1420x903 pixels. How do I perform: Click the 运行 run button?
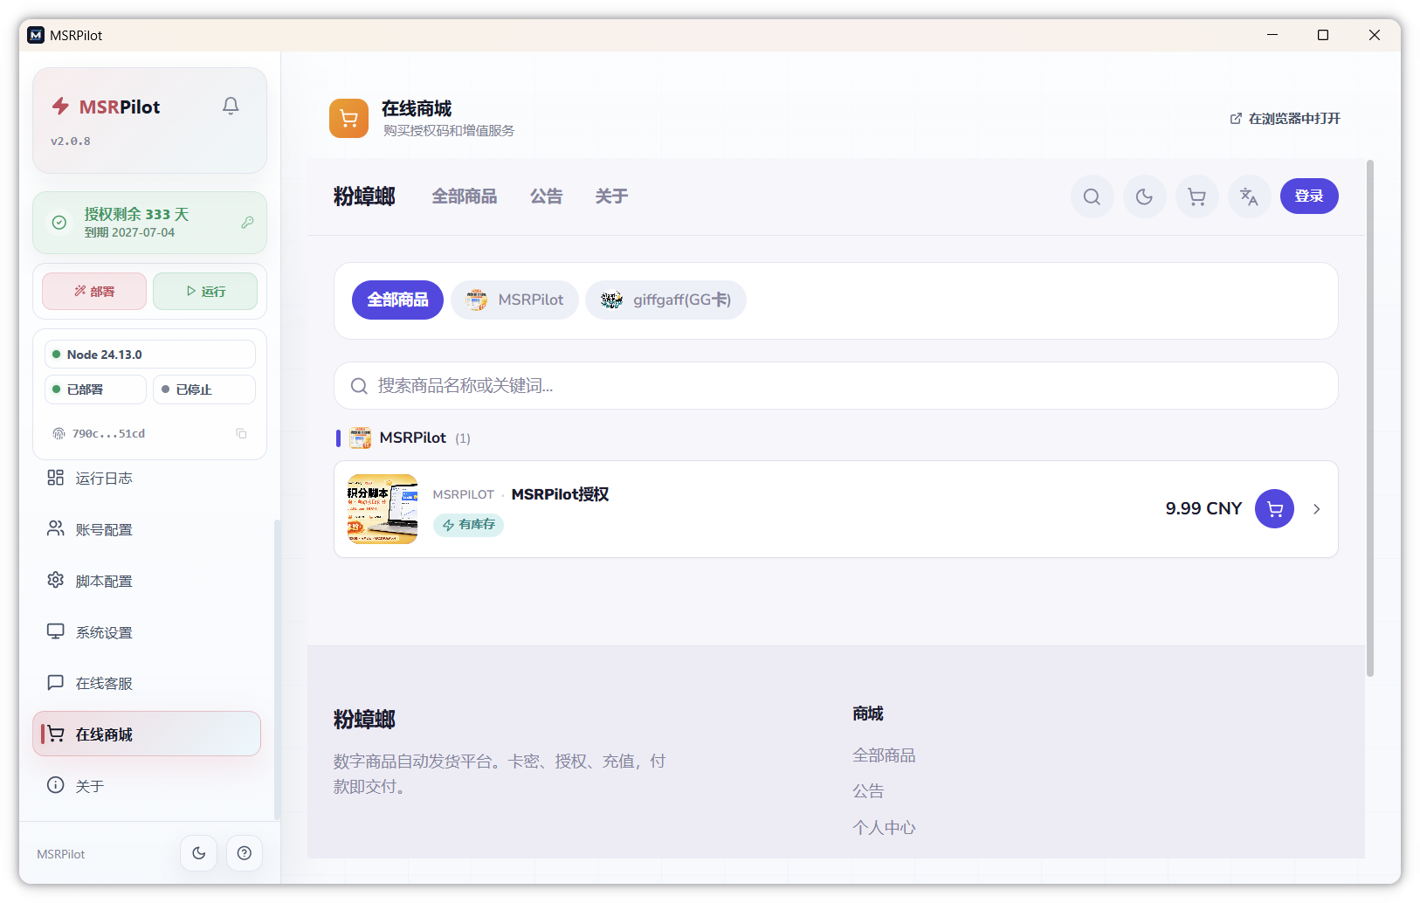point(205,291)
